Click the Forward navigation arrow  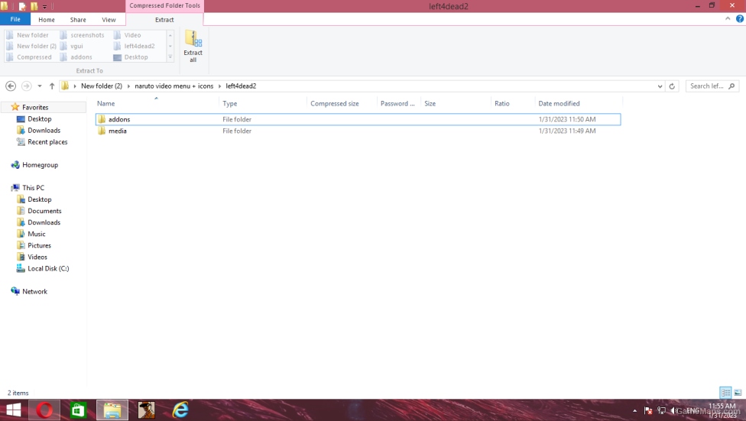27,86
